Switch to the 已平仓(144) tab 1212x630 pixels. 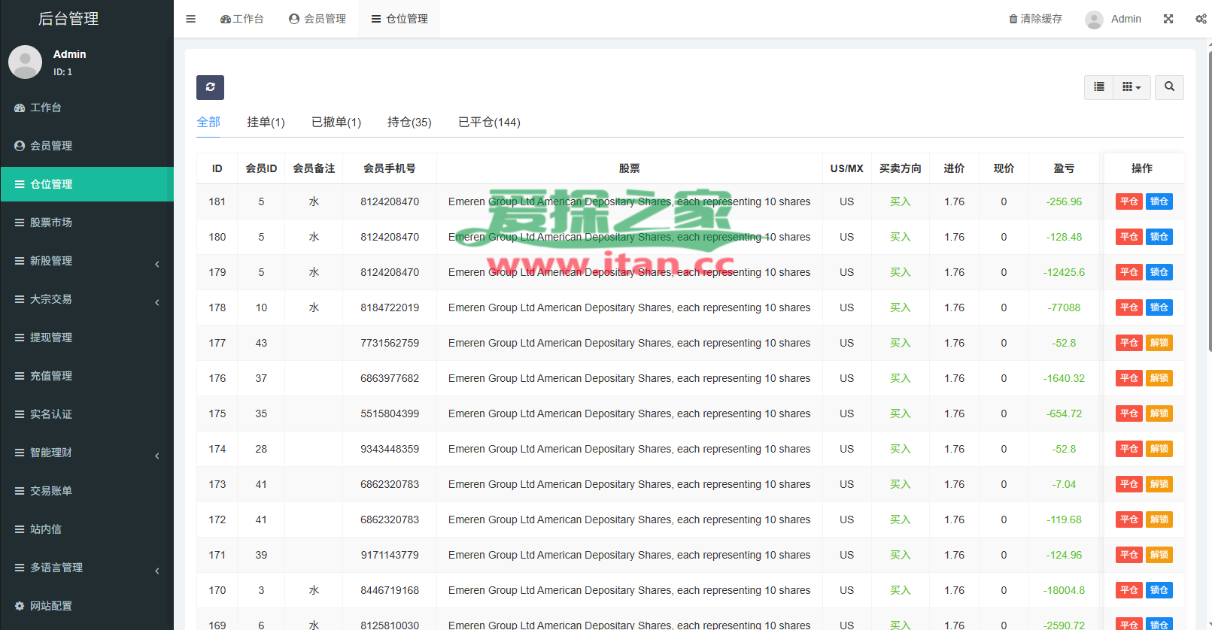489,122
